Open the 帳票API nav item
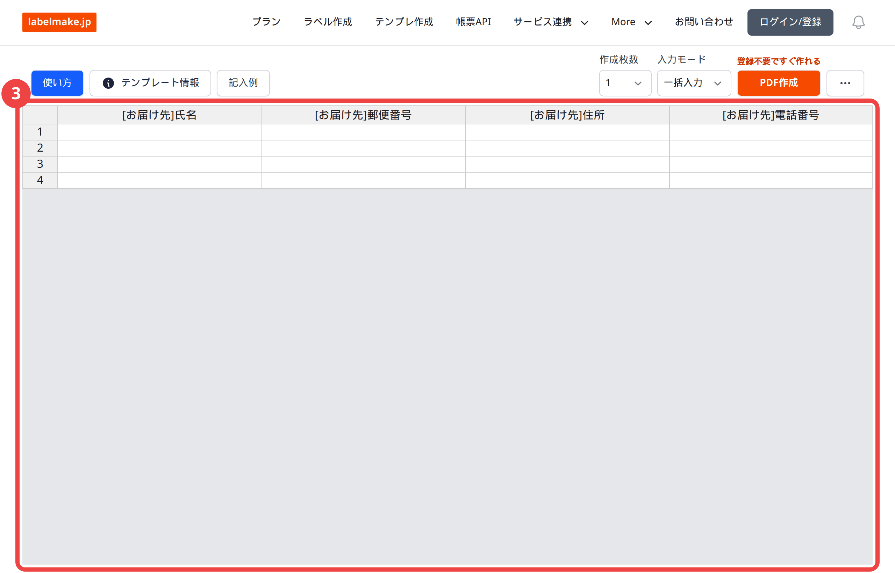 pyautogui.click(x=473, y=22)
